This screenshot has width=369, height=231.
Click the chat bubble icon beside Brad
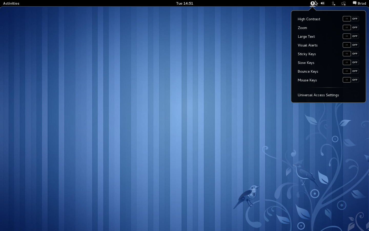coord(354,3)
